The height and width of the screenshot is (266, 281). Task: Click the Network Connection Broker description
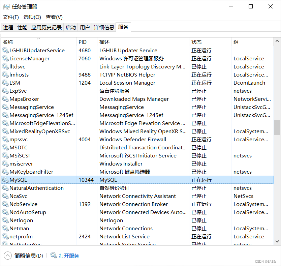point(133,204)
